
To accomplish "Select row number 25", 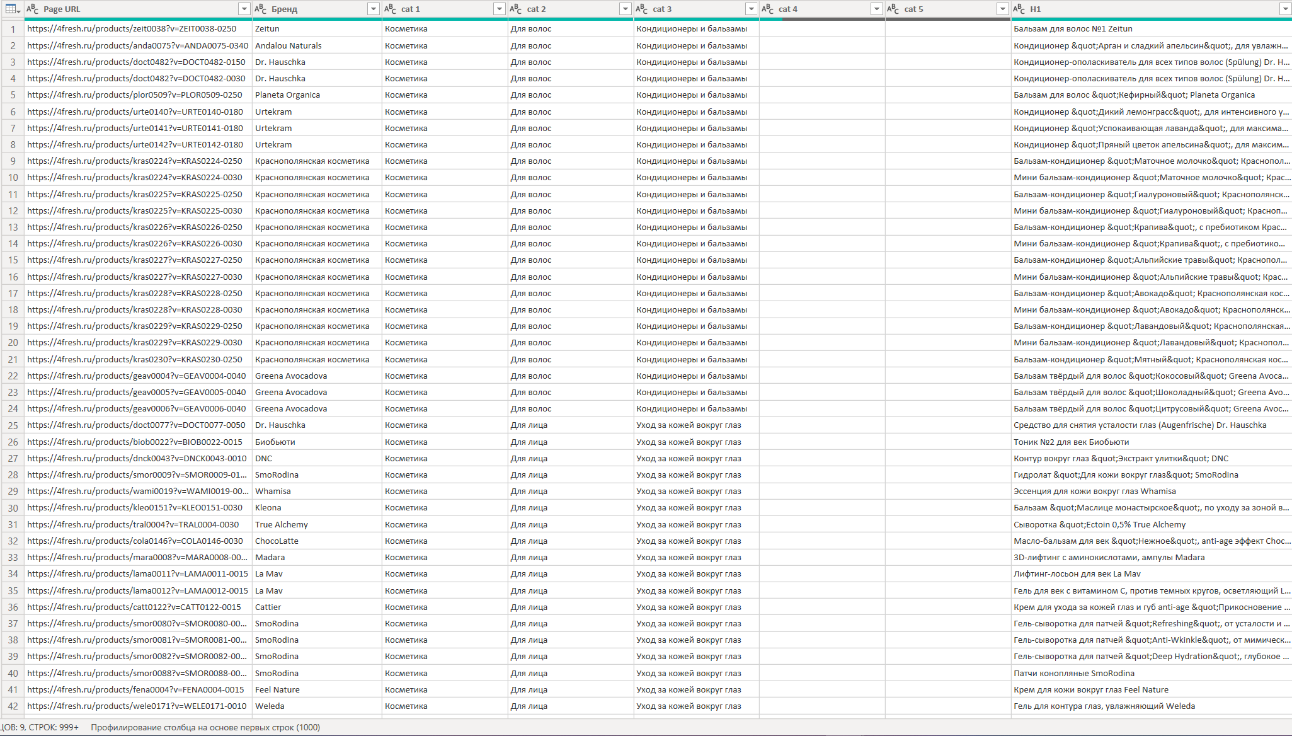I will [13, 425].
